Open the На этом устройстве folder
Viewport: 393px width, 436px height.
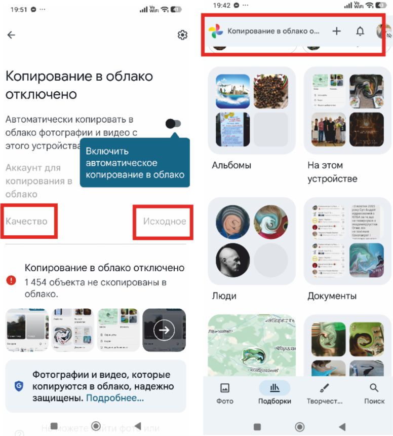click(347, 125)
